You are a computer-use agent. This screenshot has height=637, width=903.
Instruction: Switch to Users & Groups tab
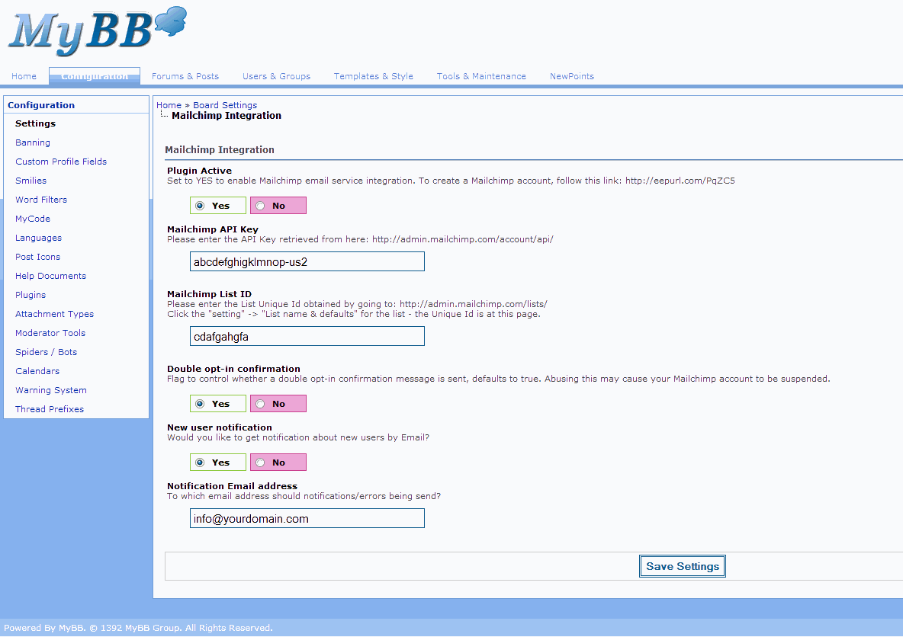[276, 76]
